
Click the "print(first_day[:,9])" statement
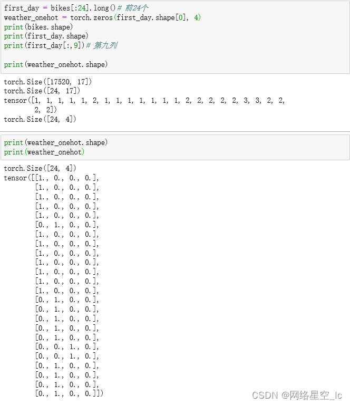[44, 46]
